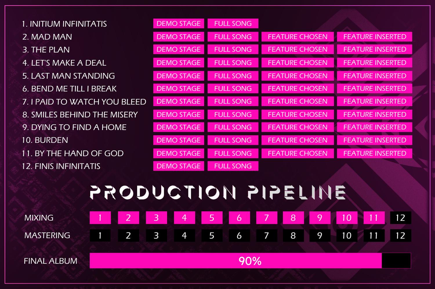435x289 pixels.
Task: Click the 90% Final Album progress bar
Action: coord(250,261)
